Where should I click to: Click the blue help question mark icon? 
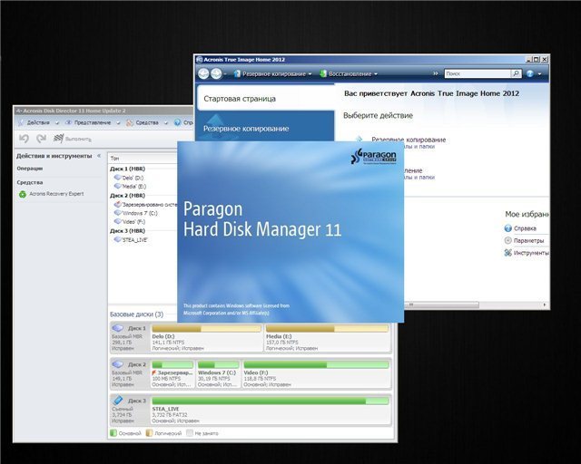tap(529, 72)
